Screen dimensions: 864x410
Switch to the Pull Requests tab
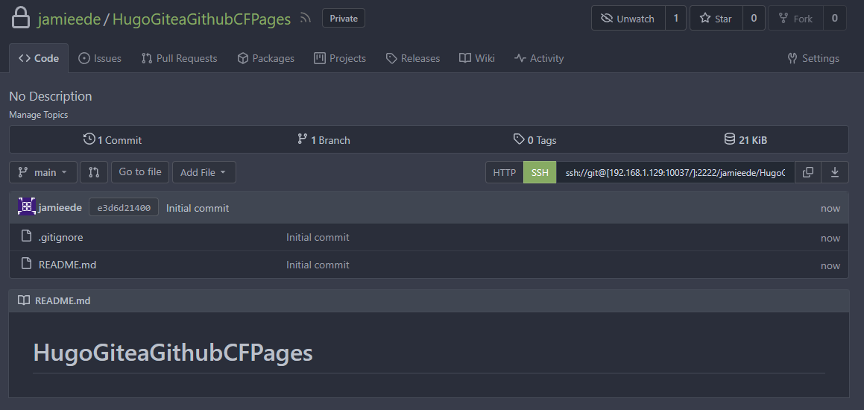point(179,58)
